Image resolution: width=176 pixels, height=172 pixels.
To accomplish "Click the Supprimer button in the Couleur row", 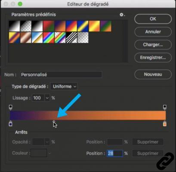I will click(x=148, y=154).
